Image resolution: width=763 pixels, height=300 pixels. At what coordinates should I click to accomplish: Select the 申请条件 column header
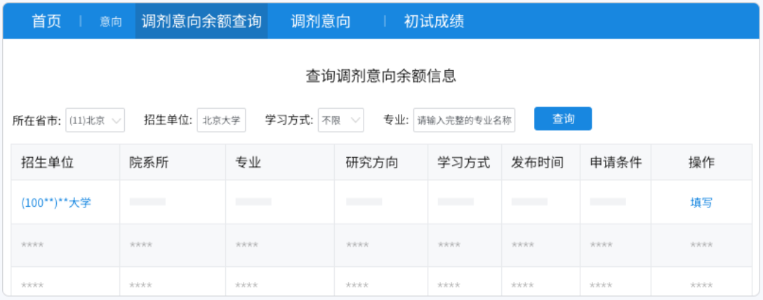coord(616,163)
